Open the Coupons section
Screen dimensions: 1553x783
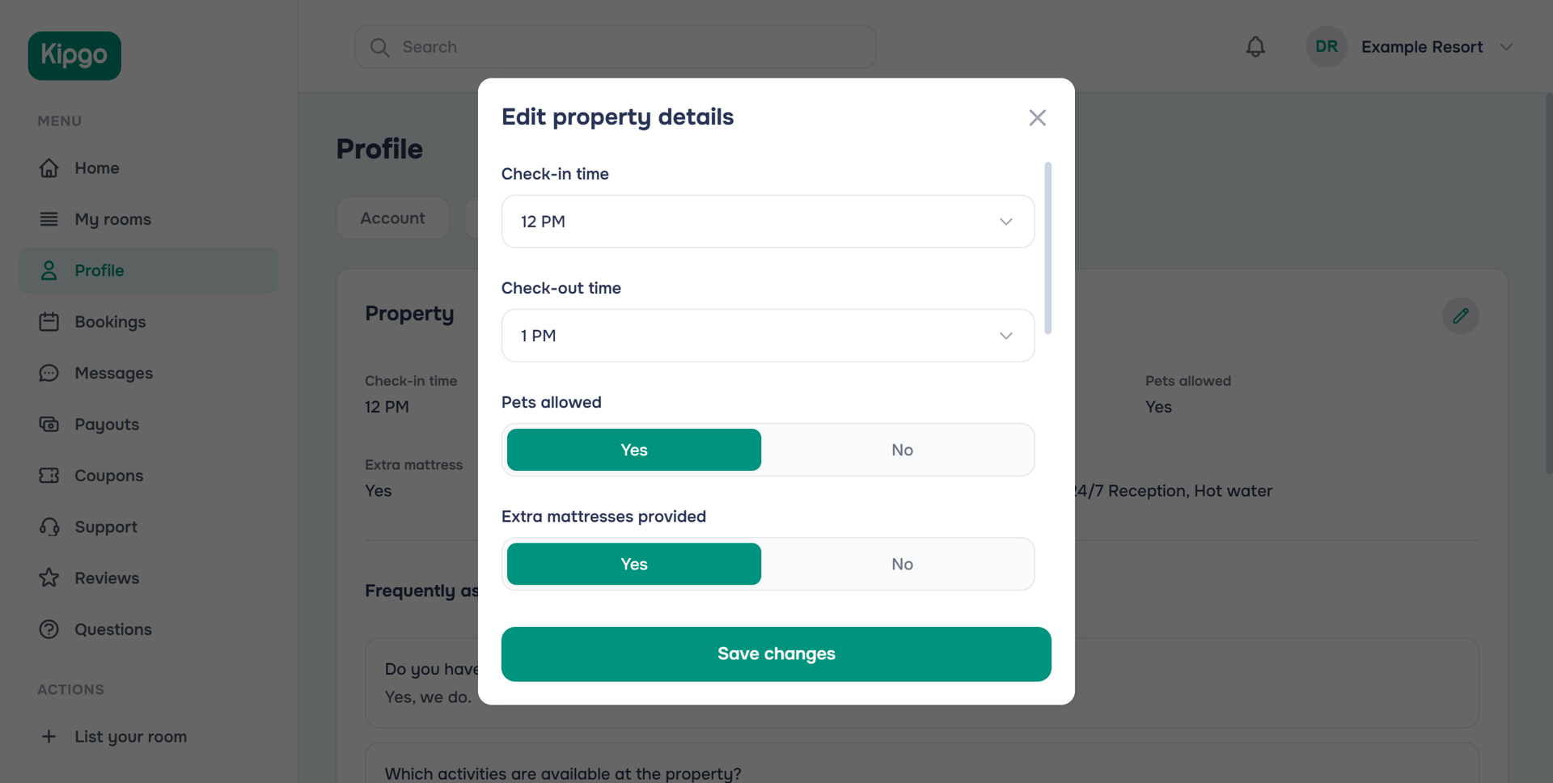108,476
